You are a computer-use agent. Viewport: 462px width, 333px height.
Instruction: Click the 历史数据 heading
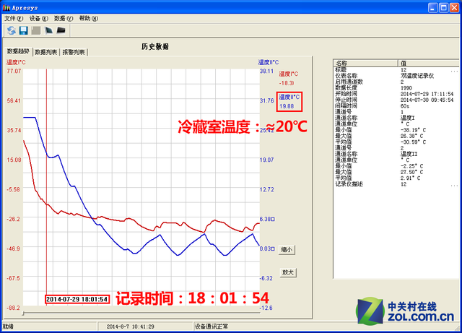coord(155,47)
